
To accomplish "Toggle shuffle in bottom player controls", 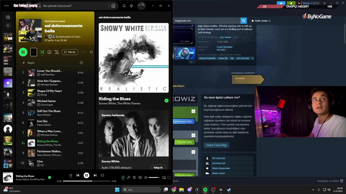I will pos(71,175).
